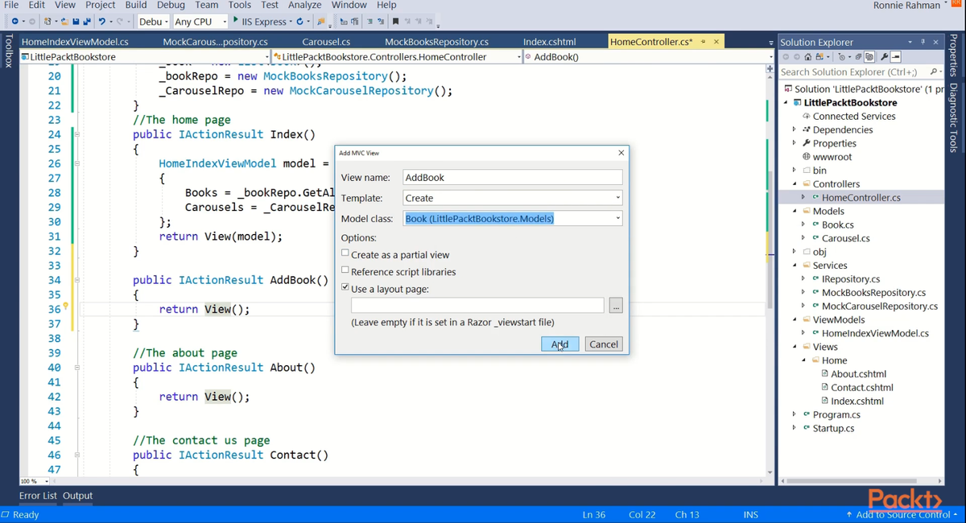Open the Build menu
The width and height of the screenshot is (966, 523).
pyautogui.click(x=136, y=5)
